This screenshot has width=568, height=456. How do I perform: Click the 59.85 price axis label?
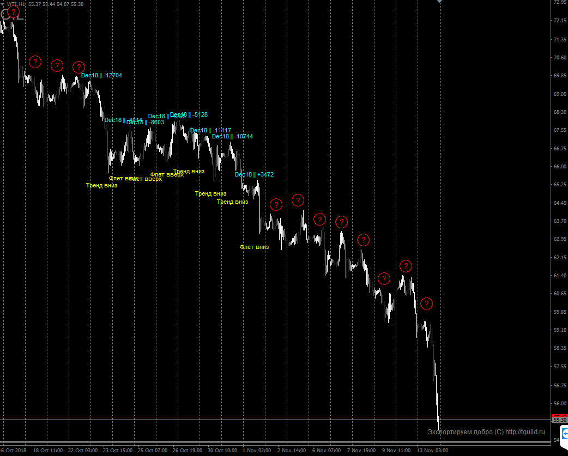560,312
